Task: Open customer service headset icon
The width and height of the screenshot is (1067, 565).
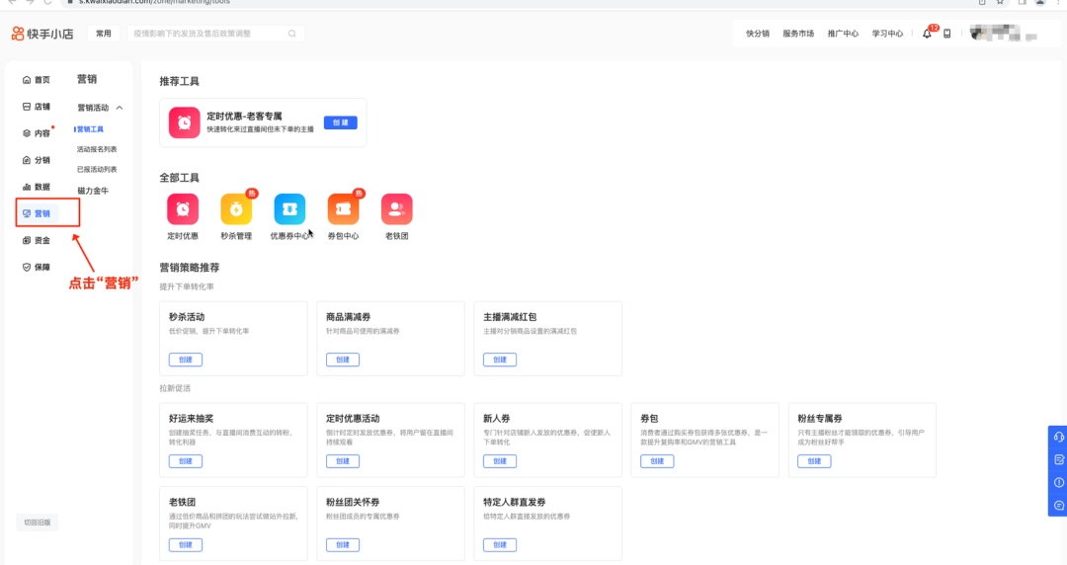Action: pos(1058,437)
